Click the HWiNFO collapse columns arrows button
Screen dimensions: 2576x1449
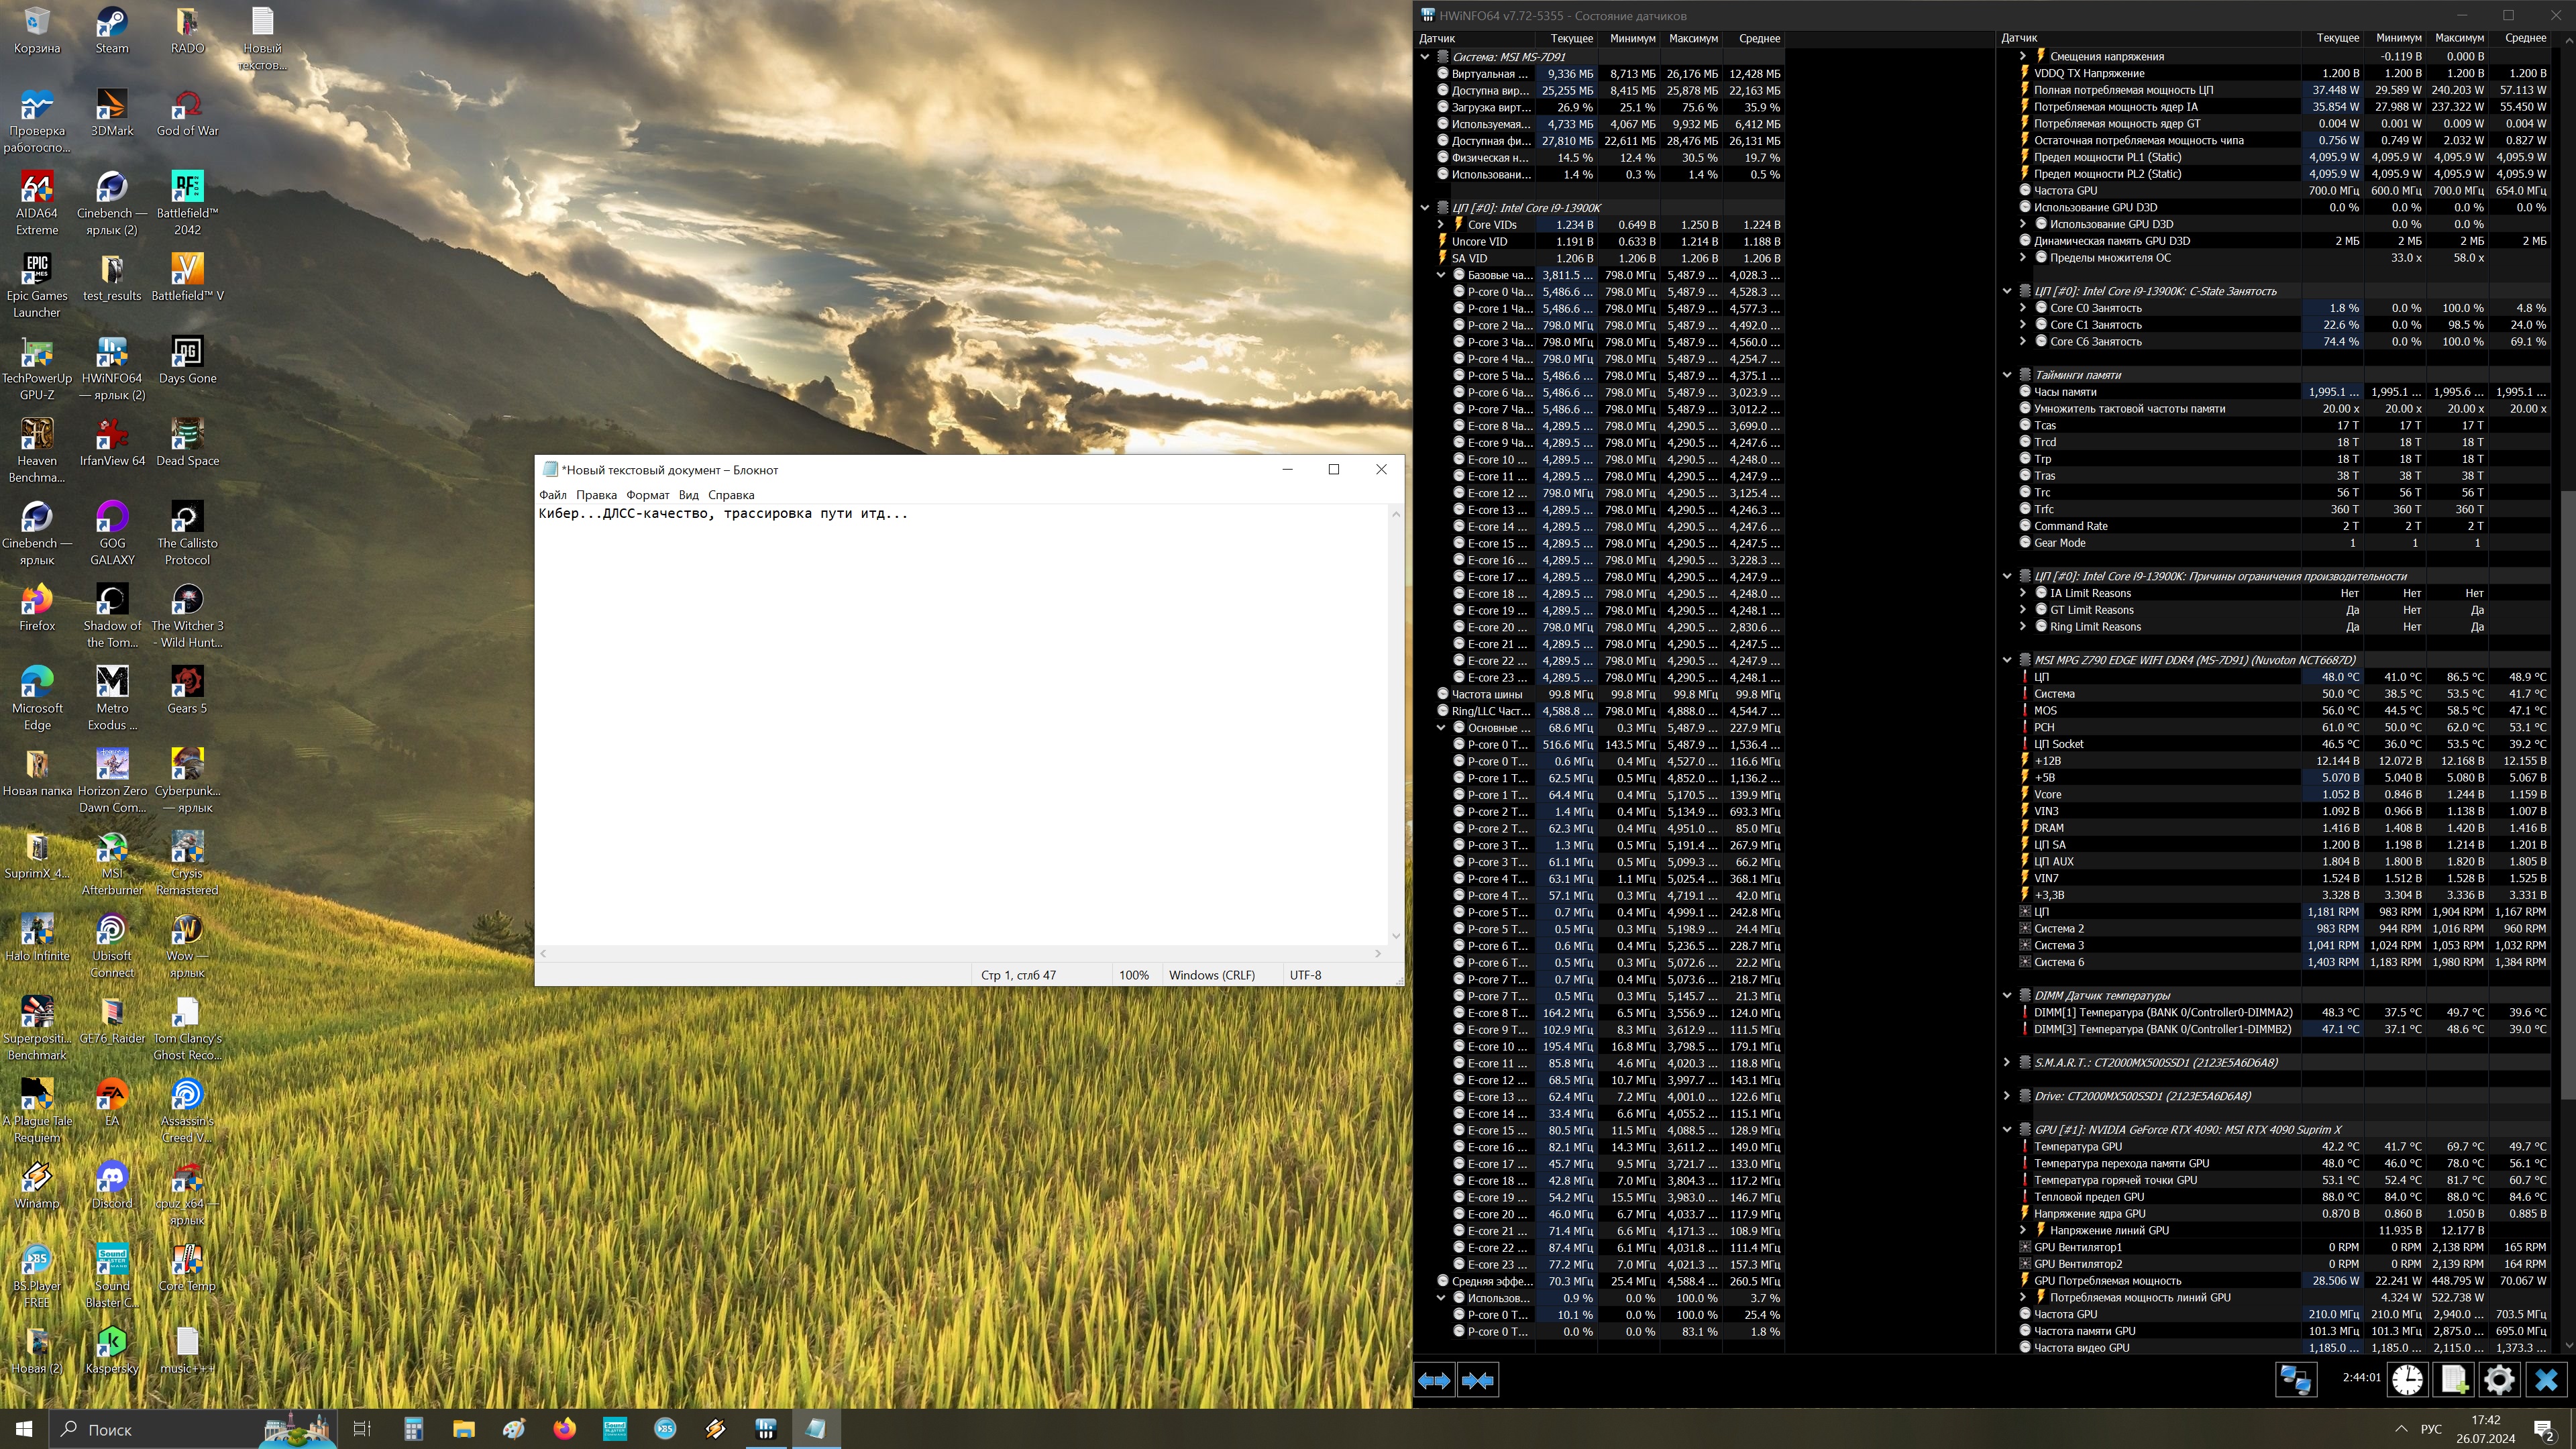pyautogui.click(x=1477, y=1380)
